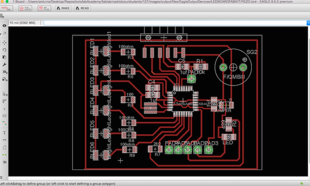Select the Split wire tool

click(4, 109)
